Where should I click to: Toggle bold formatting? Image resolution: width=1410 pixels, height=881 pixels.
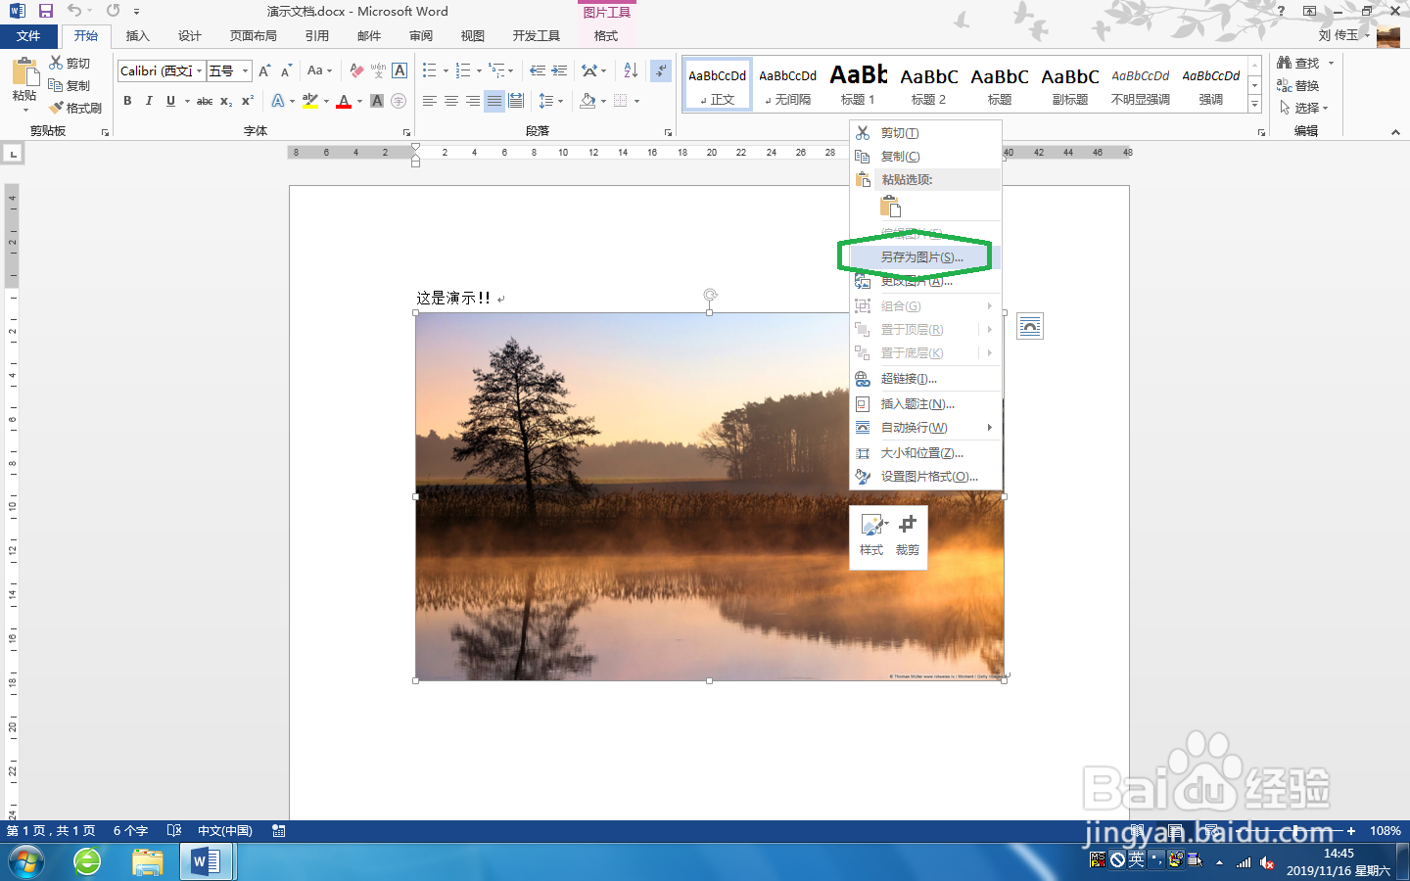[x=127, y=101]
